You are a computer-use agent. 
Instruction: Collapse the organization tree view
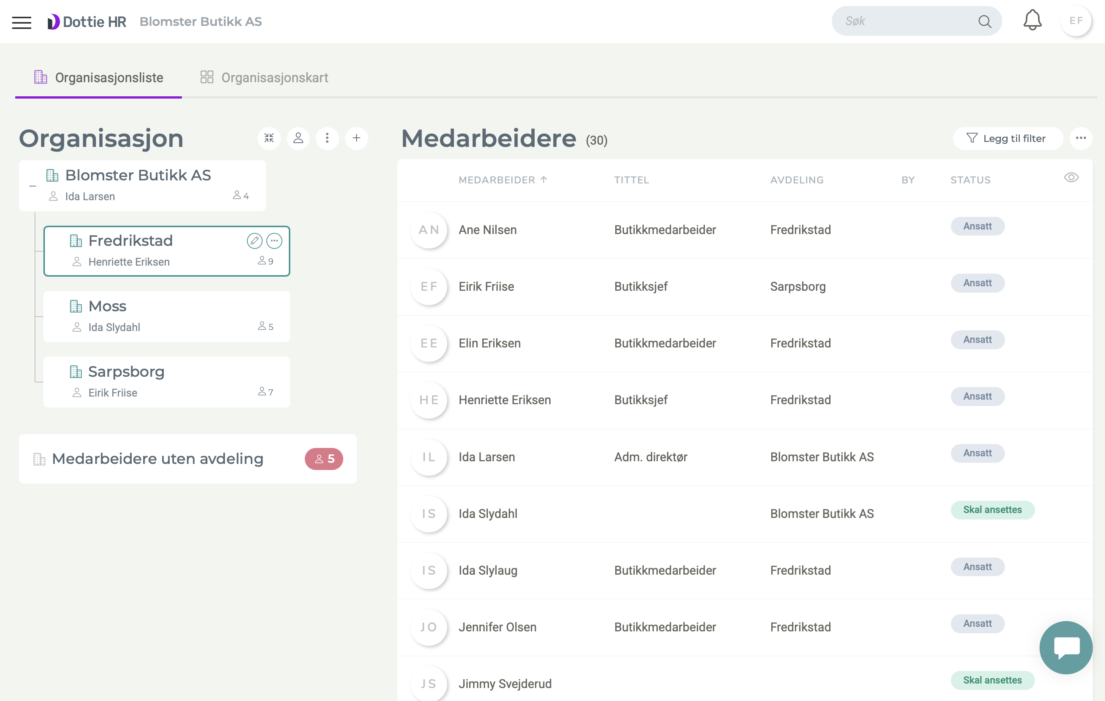(x=269, y=138)
